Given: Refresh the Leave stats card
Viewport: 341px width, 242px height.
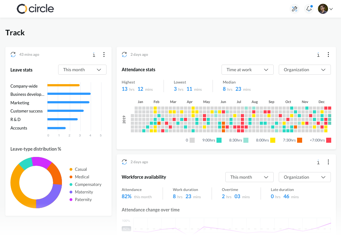Looking at the screenshot, I should tap(13, 55).
